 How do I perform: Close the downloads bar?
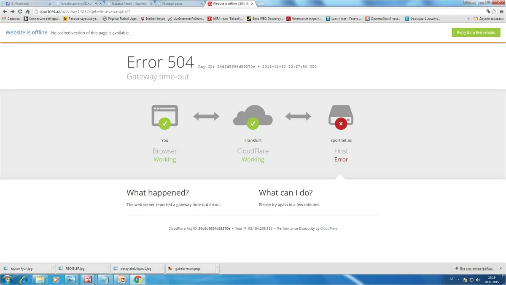(501, 268)
